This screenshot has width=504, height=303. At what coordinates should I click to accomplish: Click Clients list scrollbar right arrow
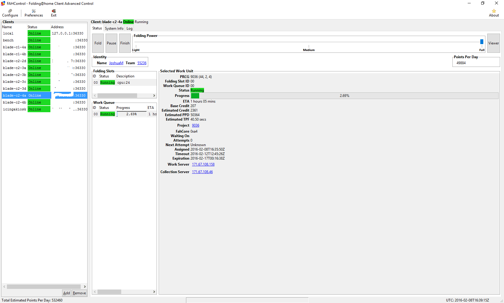tap(85, 286)
